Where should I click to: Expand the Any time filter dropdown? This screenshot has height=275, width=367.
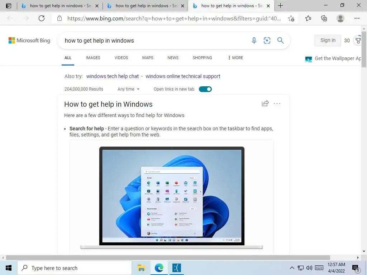pyautogui.click(x=128, y=89)
